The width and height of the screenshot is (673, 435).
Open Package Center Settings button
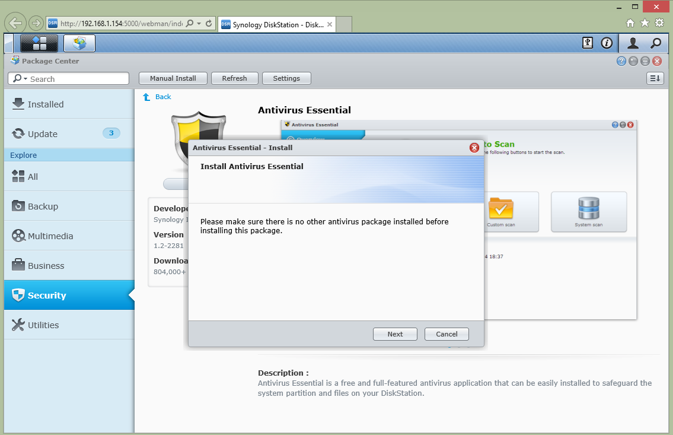click(x=286, y=78)
